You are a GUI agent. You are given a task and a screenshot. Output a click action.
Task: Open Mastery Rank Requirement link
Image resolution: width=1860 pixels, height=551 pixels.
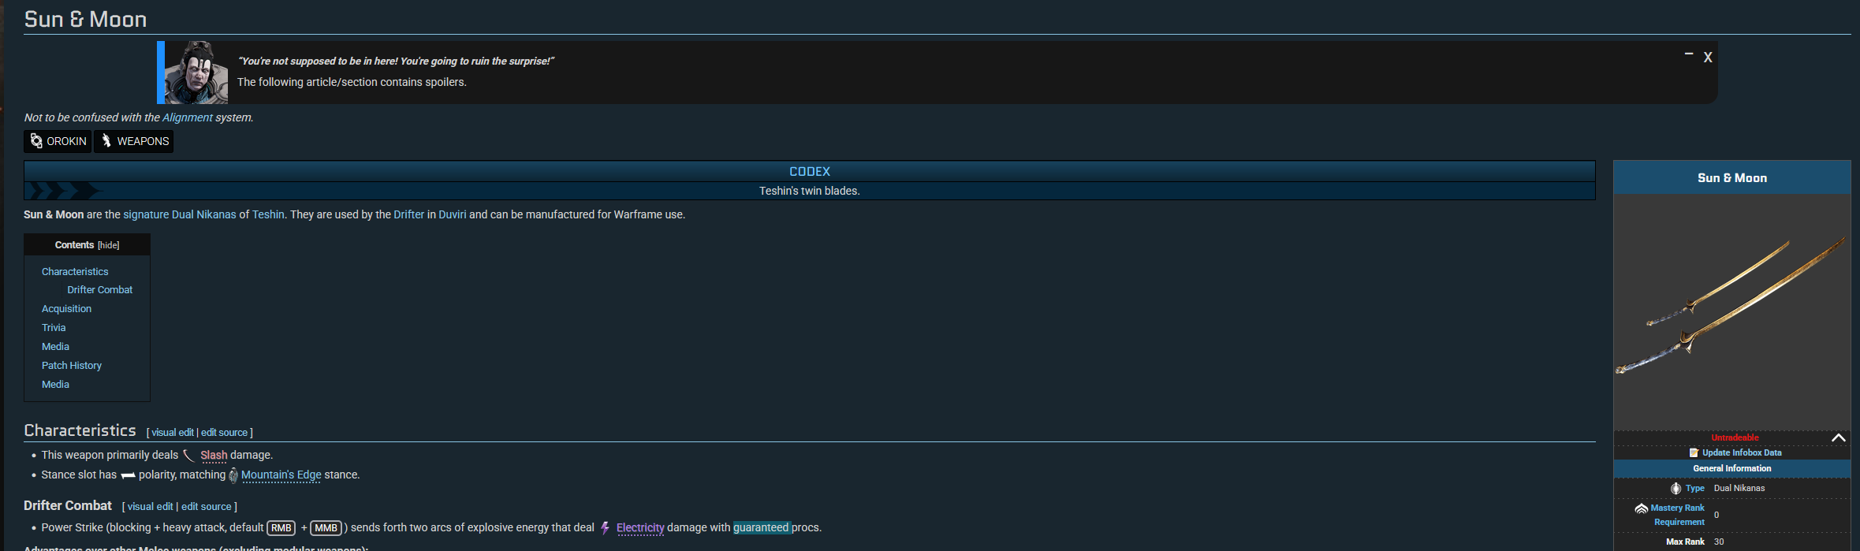[x=1679, y=515]
